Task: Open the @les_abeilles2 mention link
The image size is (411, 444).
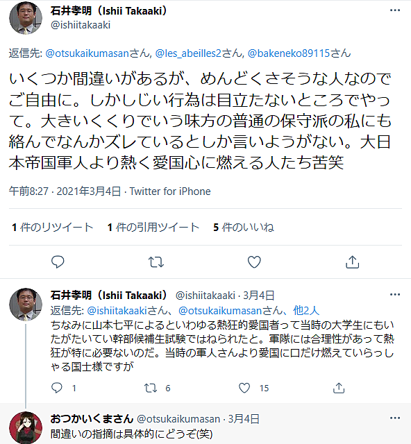Action: (188, 53)
